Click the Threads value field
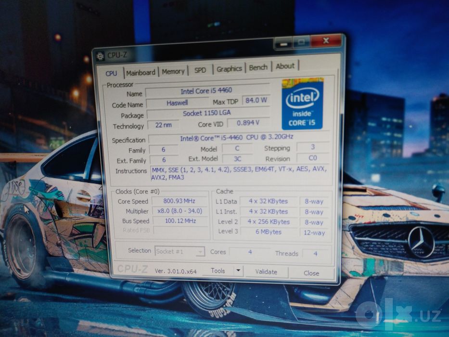Viewport: 449px width, 337px height. [316, 254]
